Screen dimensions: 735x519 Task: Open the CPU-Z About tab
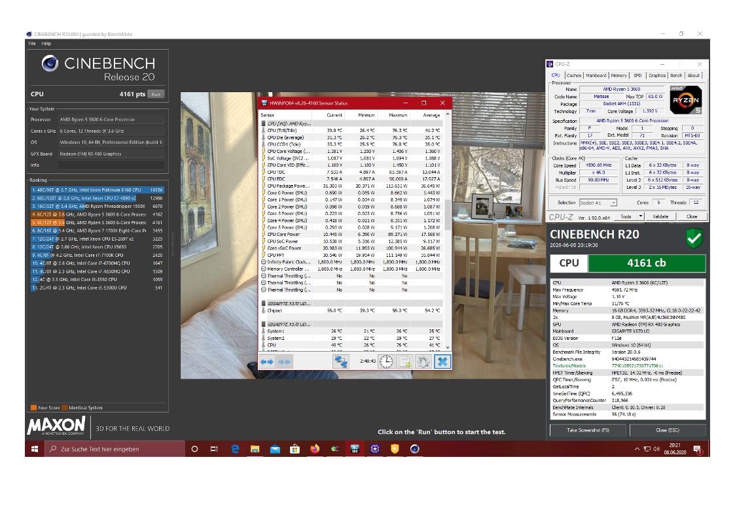[x=694, y=75]
